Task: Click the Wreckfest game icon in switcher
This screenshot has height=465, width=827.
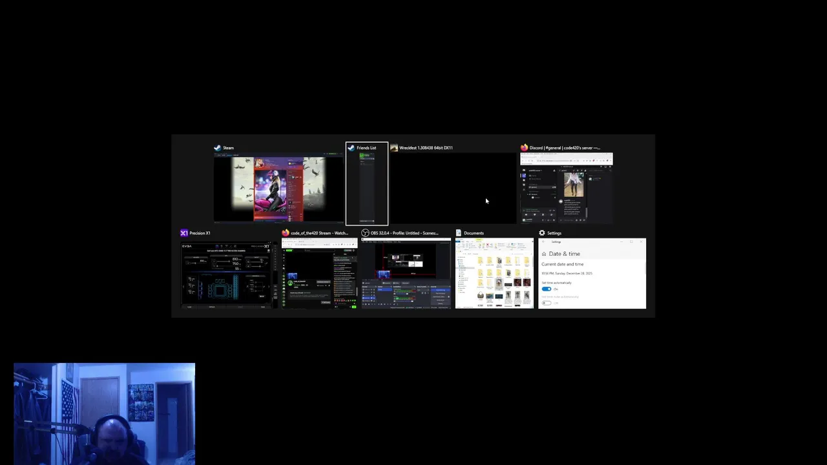Action: pos(393,148)
